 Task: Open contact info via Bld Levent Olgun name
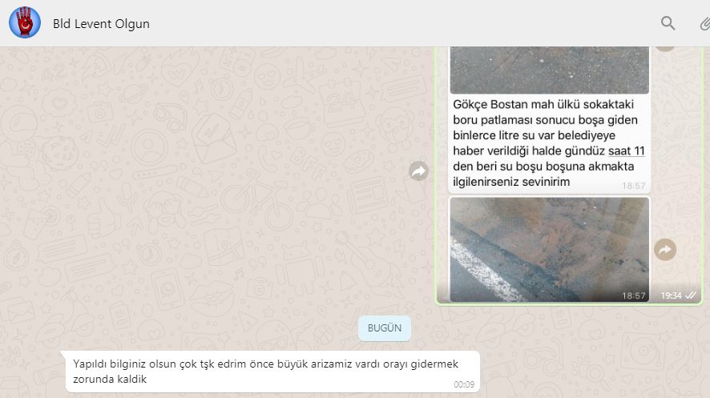[x=101, y=24]
